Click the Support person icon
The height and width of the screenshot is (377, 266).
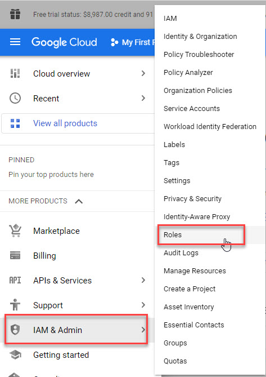pyautogui.click(x=15, y=305)
